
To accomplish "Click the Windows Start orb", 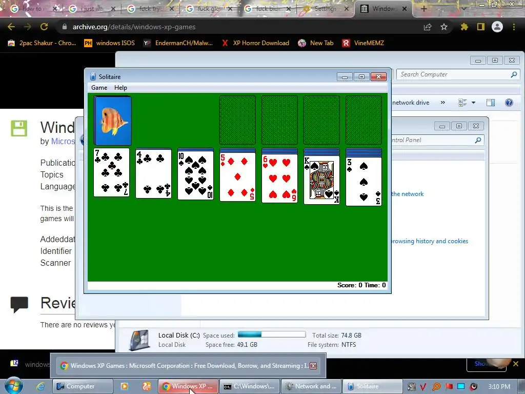I will coord(14,386).
